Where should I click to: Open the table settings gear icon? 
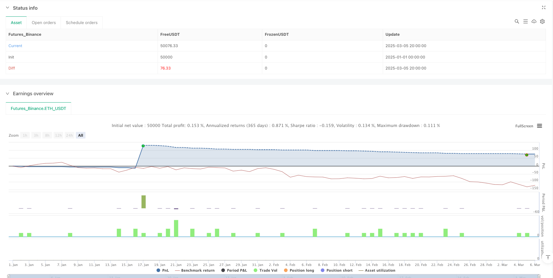(x=542, y=21)
